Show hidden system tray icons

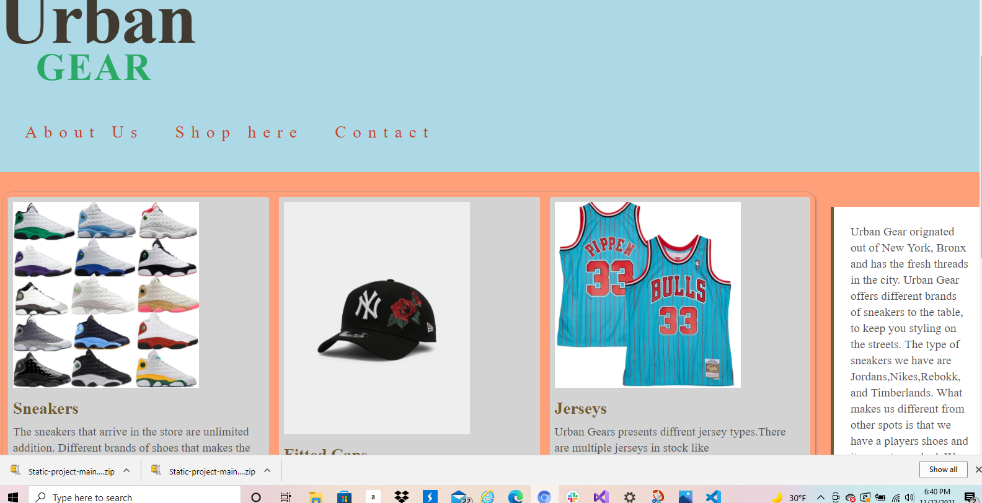click(x=820, y=497)
